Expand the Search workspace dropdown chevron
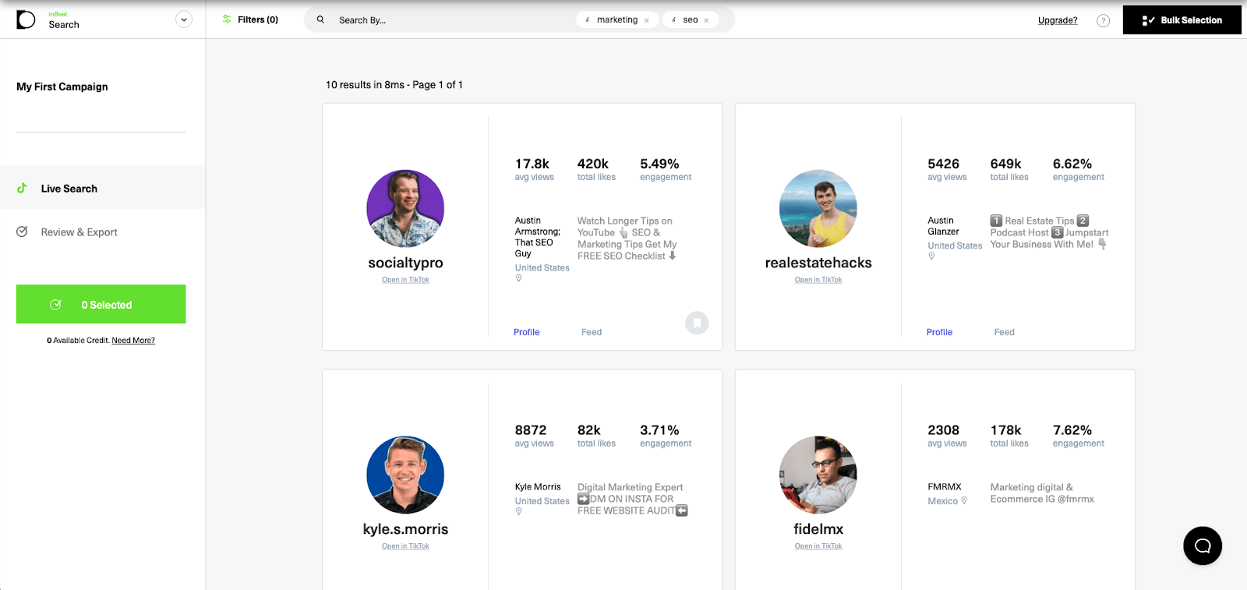Viewport: 1247px width, 590px height. (184, 19)
